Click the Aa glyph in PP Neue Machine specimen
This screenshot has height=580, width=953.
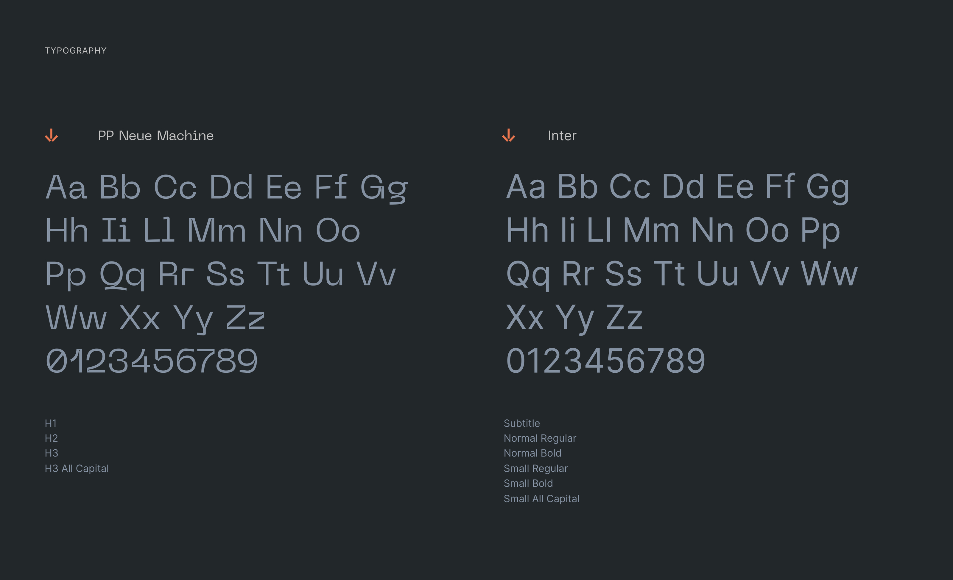66,187
